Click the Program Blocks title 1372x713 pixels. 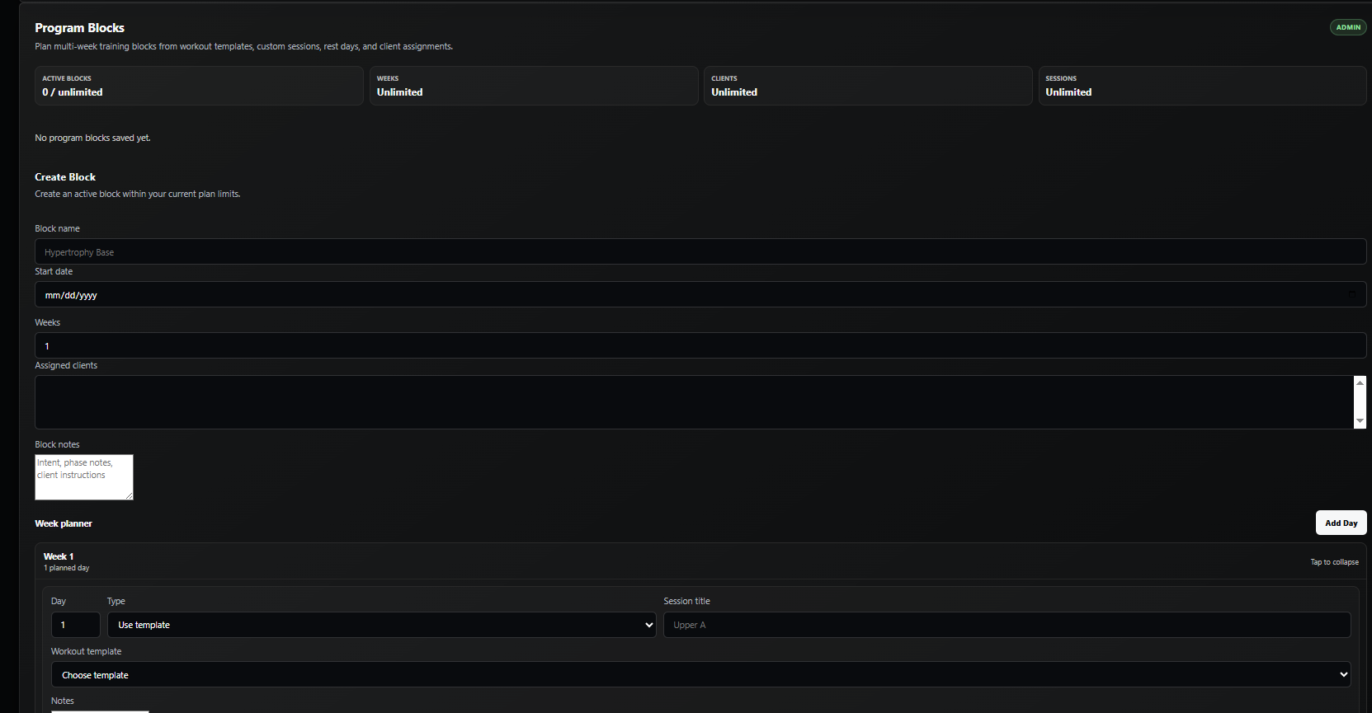coord(79,28)
